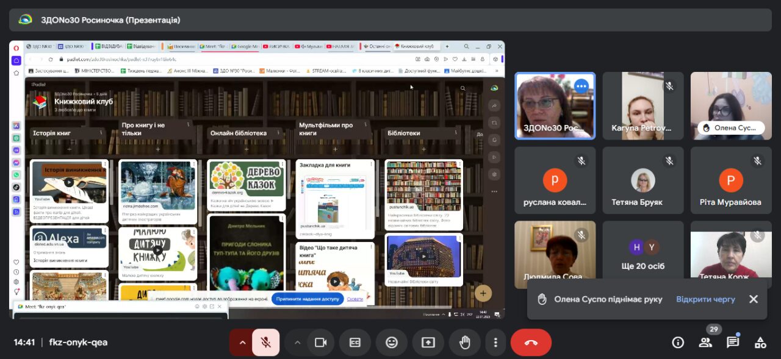Add post under 'Про книгу і не тільки' column
This screenshot has height=359, width=781.
click(158, 149)
